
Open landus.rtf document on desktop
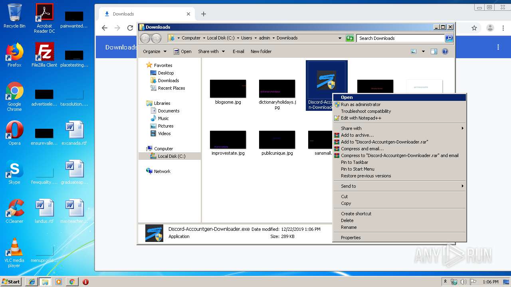pyautogui.click(x=44, y=211)
